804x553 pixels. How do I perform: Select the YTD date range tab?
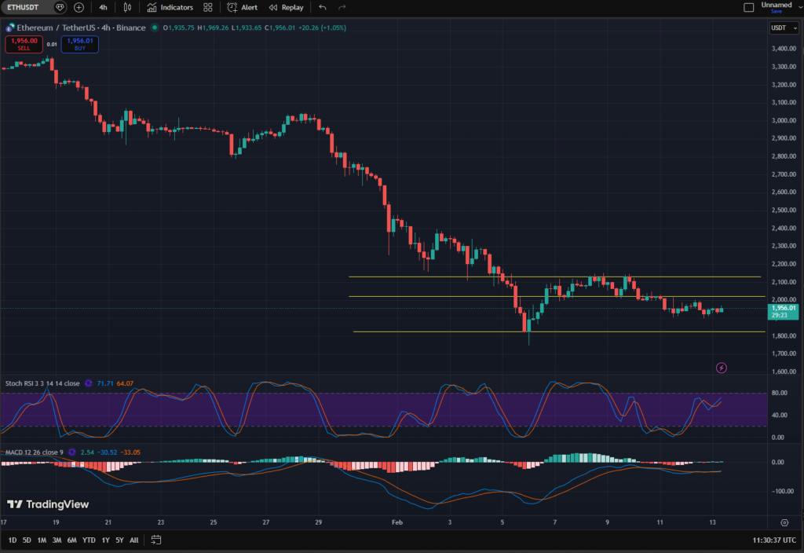pos(89,540)
